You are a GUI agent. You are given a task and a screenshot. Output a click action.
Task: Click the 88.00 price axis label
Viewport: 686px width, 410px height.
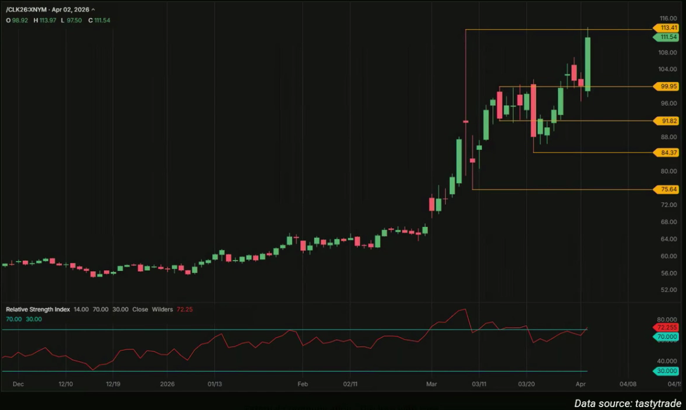[668, 137]
